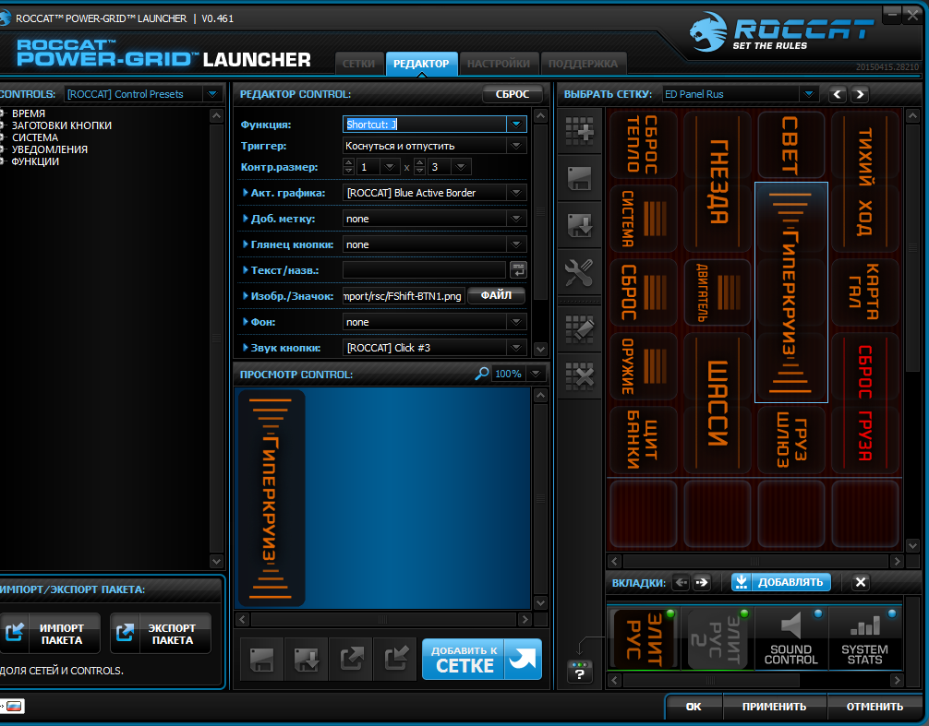Click the help question mark icon
The image size is (929, 726).
pyautogui.click(x=579, y=672)
